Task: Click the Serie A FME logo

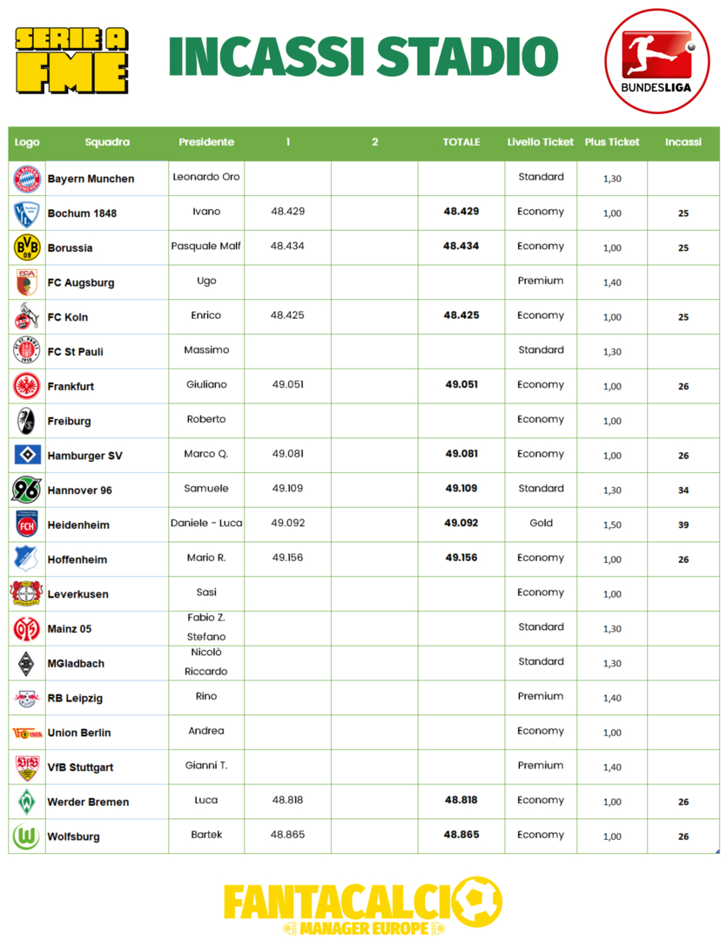Action: tap(73, 59)
